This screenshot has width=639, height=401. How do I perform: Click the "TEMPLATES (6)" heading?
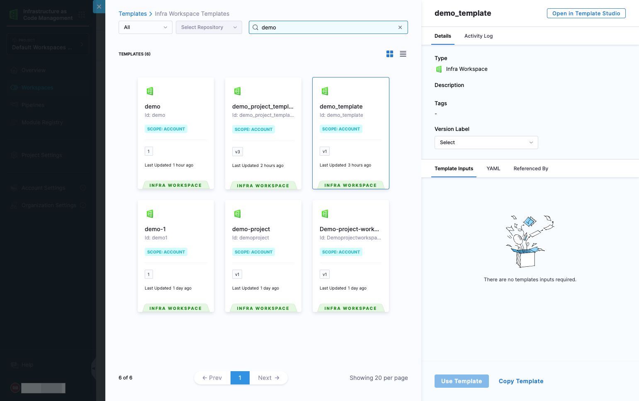134,54
